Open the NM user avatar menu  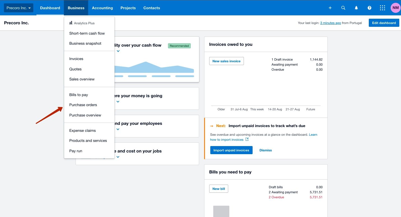tap(395, 8)
